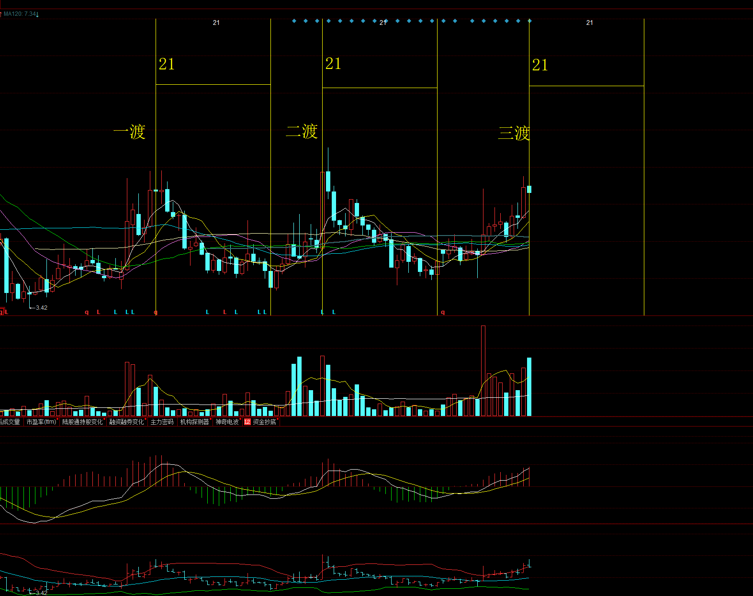Click the MA120: 7.34 indicator readout

tap(20, 14)
